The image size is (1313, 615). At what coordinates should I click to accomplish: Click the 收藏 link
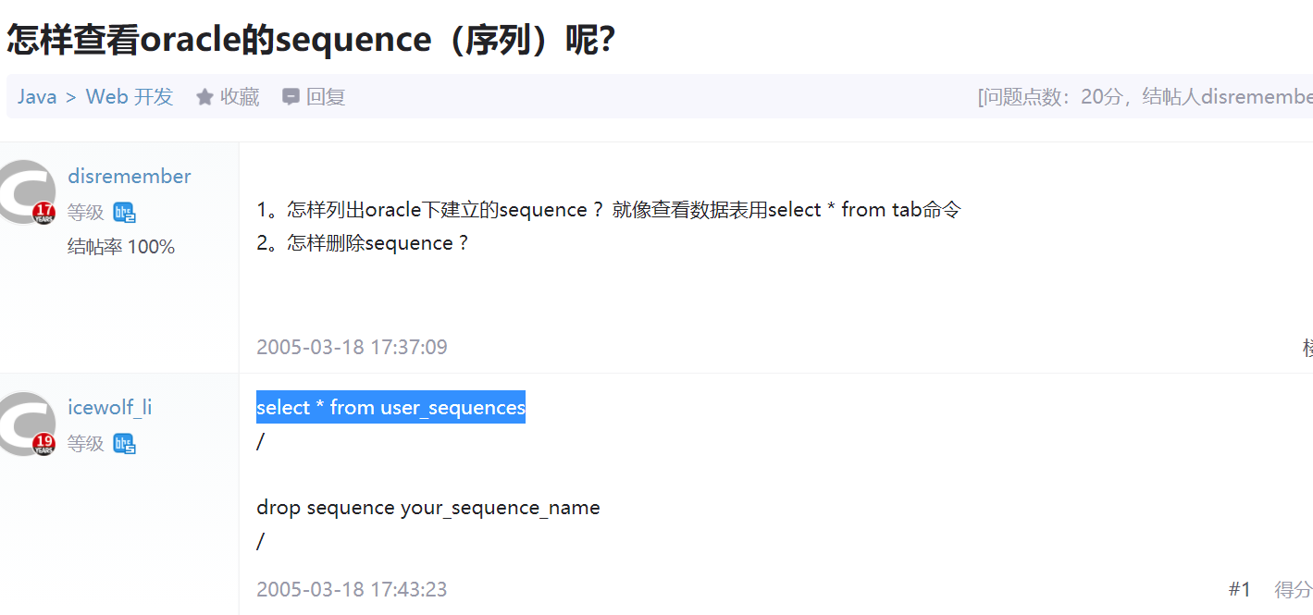240,97
